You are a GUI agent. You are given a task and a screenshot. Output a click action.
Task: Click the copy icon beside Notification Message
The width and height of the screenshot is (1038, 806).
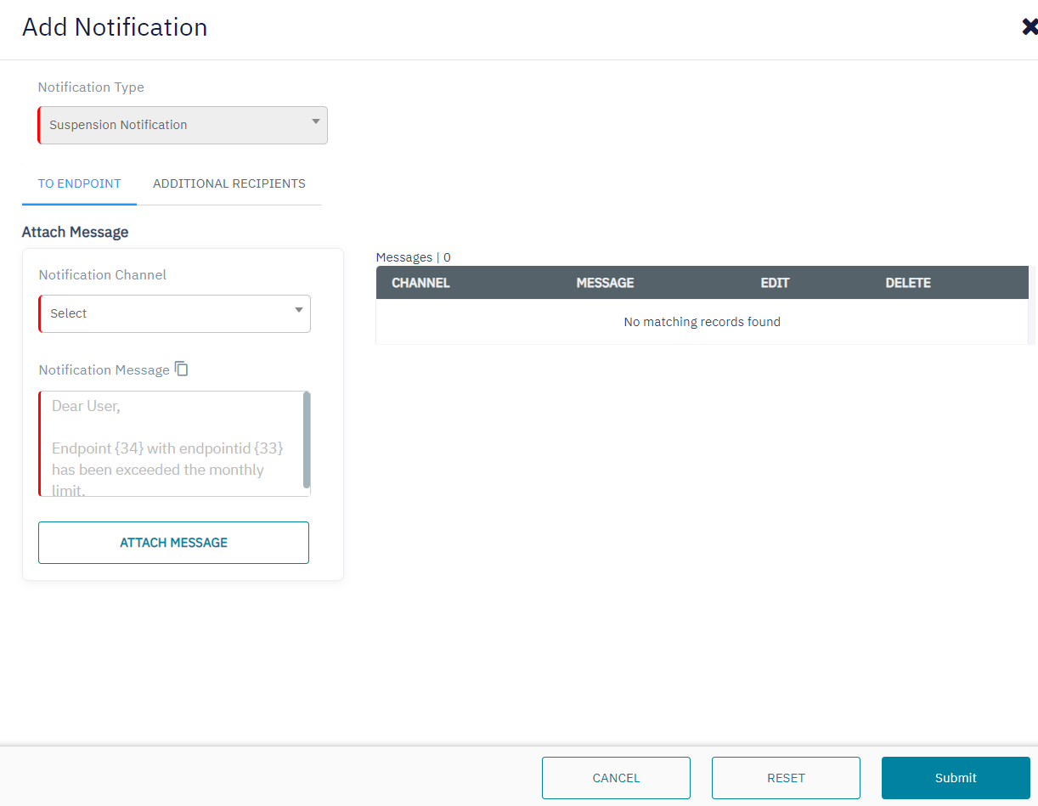(182, 369)
